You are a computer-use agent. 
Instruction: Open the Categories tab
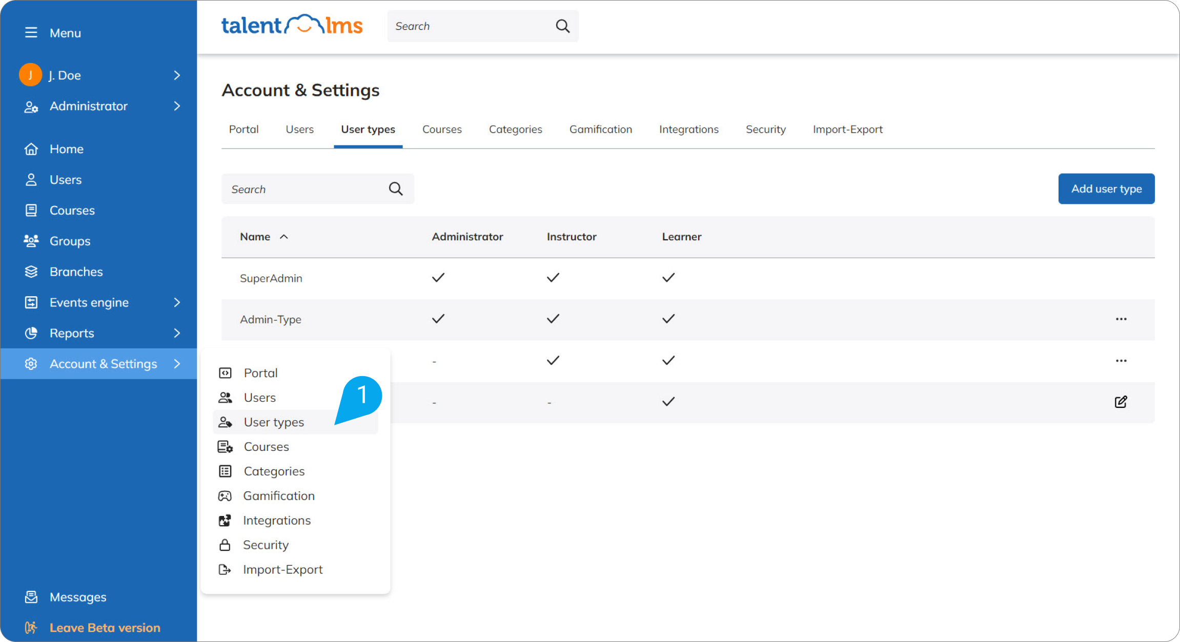pos(515,130)
